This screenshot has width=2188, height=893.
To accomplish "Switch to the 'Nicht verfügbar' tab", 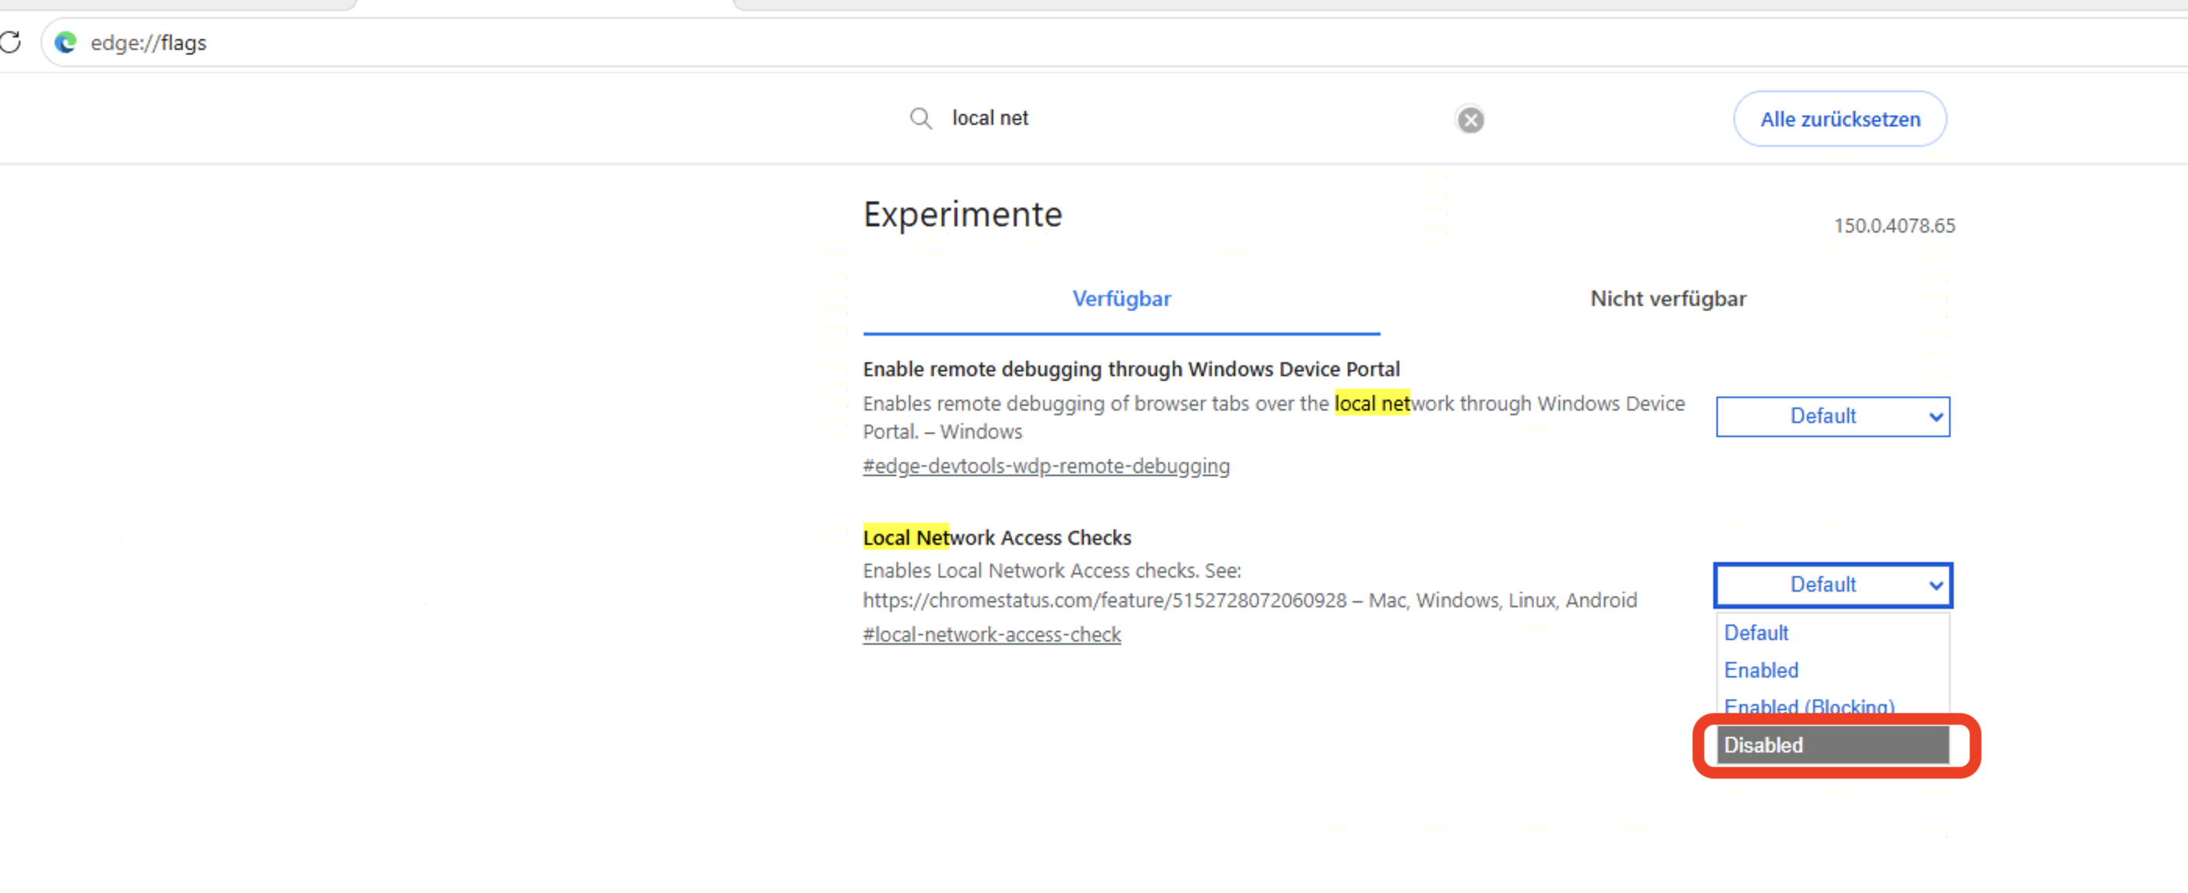I will [x=1667, y=299].
